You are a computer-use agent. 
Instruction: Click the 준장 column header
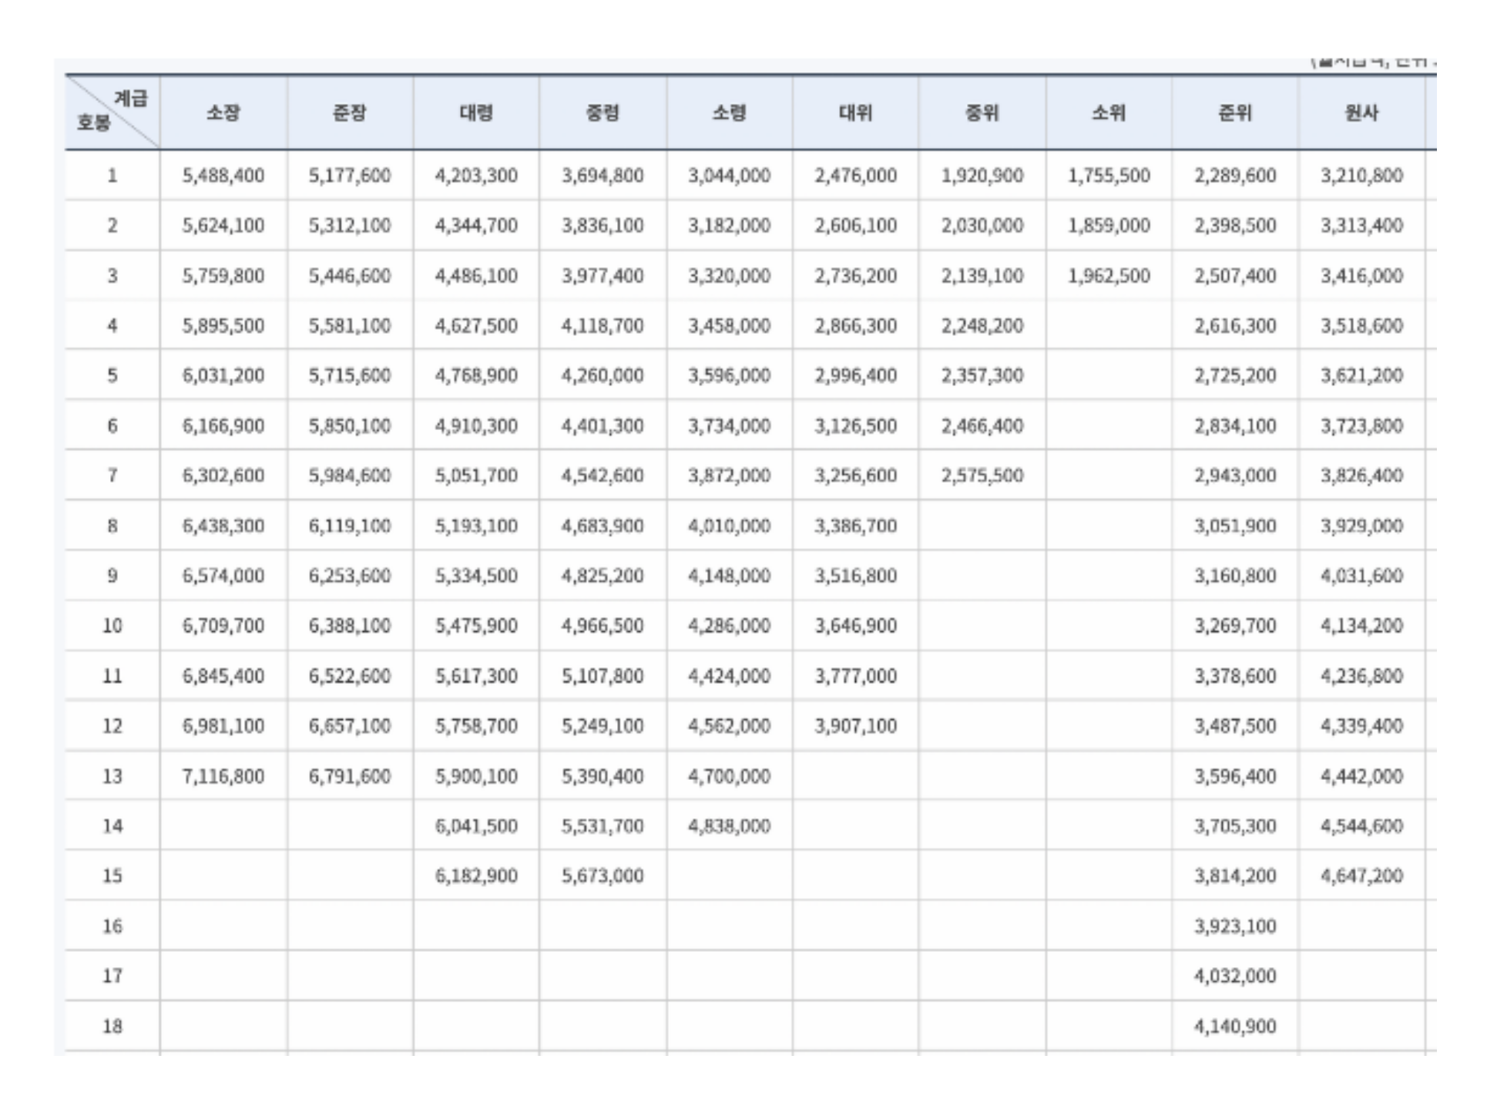[350, 113]
